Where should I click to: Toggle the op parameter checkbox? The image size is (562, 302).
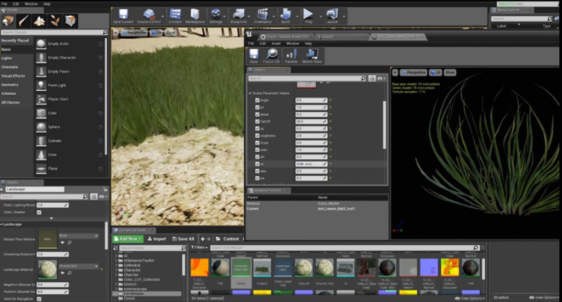[x=257, y=128]
